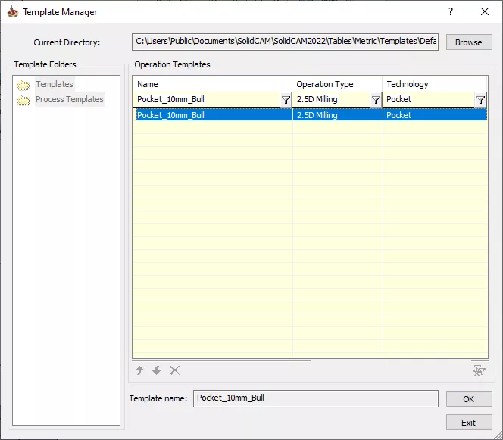Click the move down arrow icon
This screenshot has height=440, width=503.
coord(157,370)
